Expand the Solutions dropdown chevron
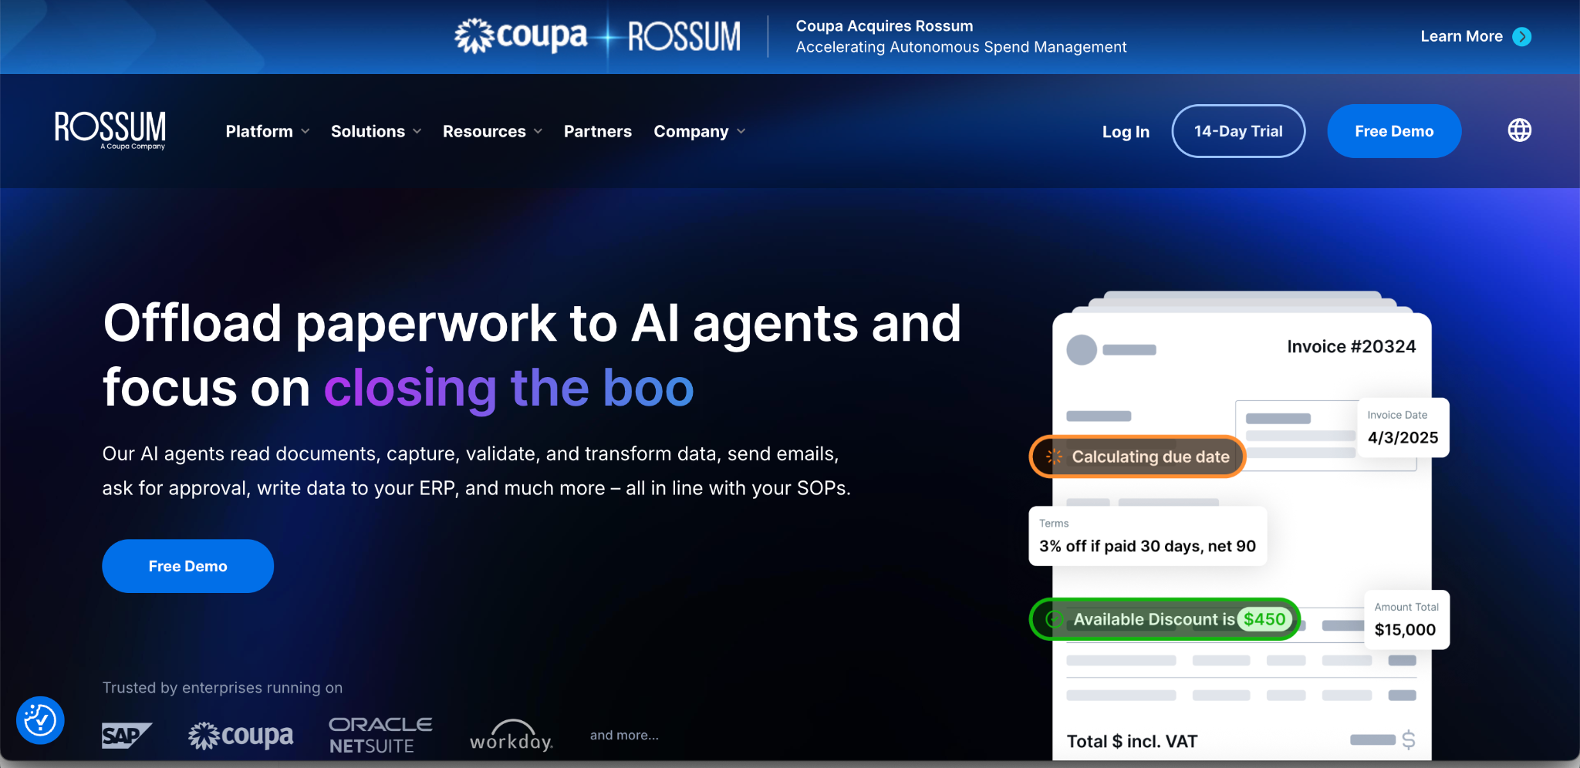This screenshot has width=1580, height=768. (x=417, y=131)
